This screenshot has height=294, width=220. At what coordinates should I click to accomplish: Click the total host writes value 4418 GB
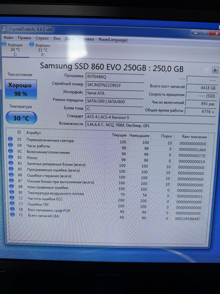point(202,87)
